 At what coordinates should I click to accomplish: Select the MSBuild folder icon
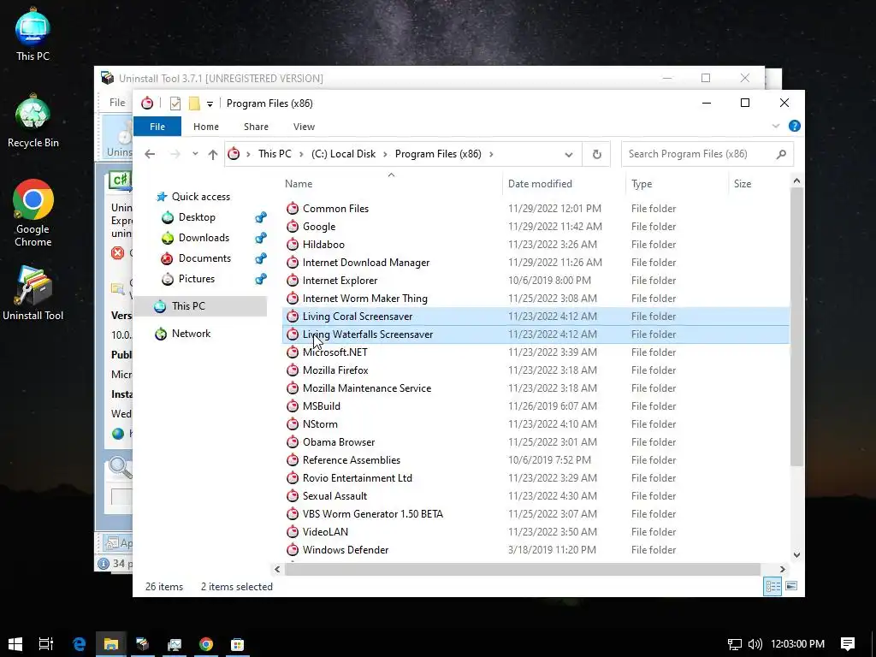293,406
